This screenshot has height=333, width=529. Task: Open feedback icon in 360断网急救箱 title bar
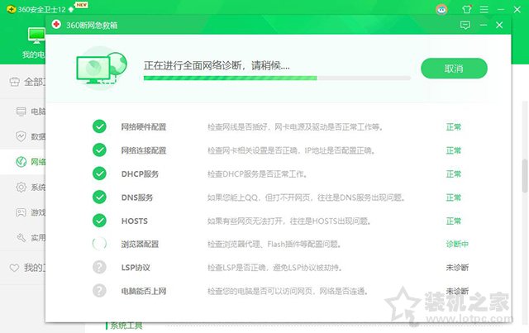click(x=465, y=25)
